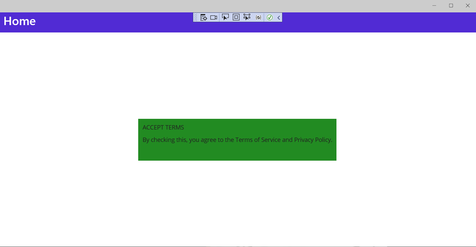476x247 pixels.
Task: Click empty green area below the agreement text
Action: click(237, 153)
